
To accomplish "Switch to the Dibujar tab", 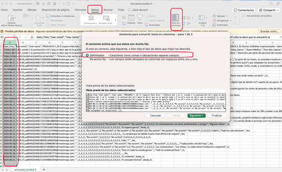I will pos(32,10).
